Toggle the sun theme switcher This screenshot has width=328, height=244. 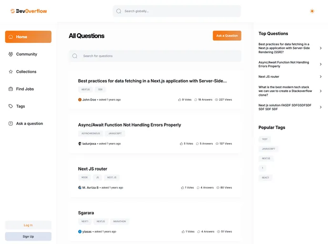[x=312, y=11]
